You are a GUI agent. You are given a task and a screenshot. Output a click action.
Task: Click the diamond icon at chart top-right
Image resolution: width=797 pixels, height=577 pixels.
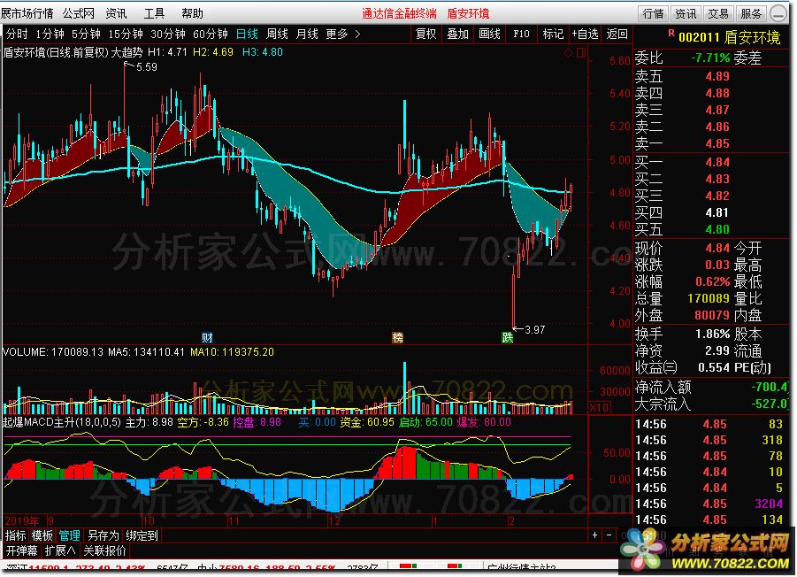point(567,53)
